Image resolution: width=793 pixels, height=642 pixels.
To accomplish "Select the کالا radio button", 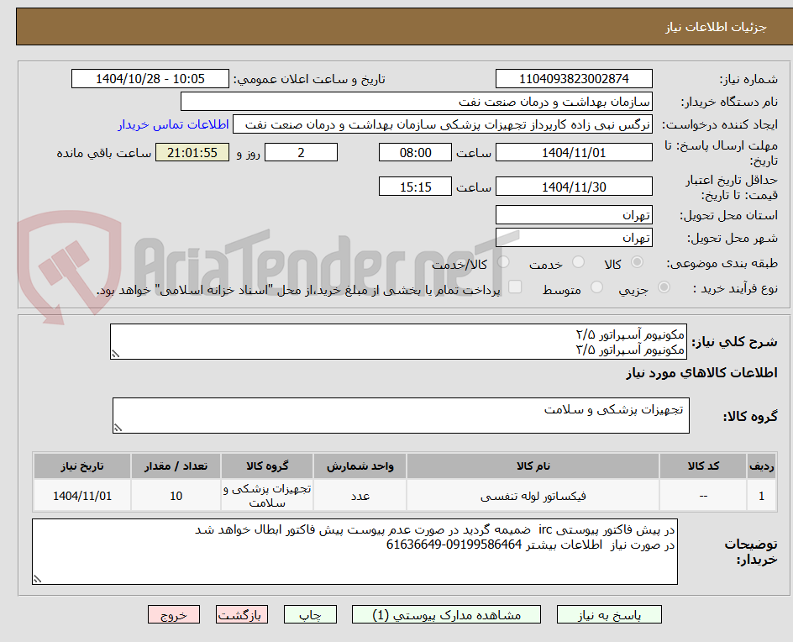I will pyautogui.click(x=638, y=262).
